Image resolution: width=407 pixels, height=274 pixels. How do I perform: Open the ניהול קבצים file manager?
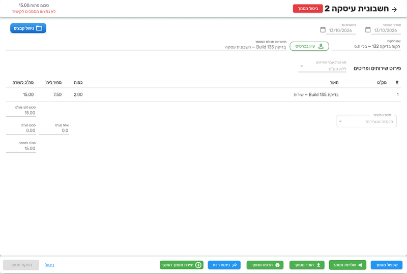[x=28, y=28]
